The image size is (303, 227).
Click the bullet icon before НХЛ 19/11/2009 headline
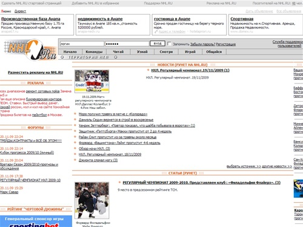(x=148, y=70)
